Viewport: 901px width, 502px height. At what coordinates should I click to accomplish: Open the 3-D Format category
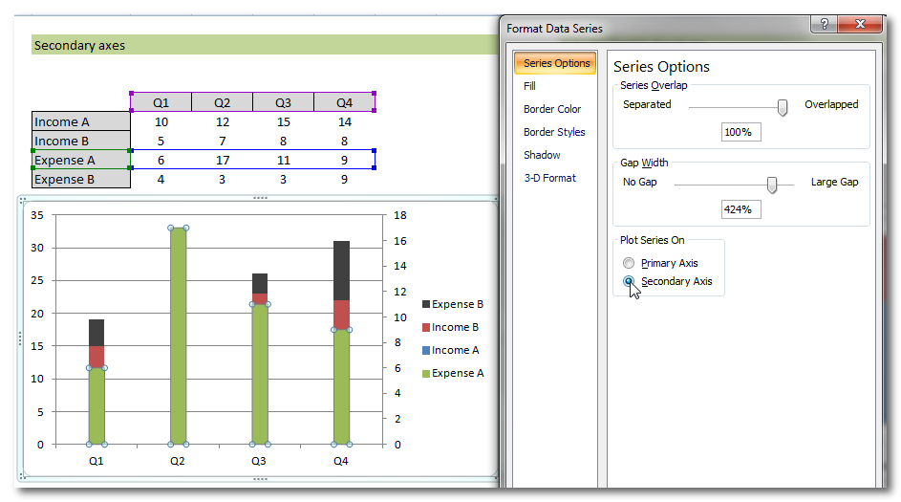point(549,178)
